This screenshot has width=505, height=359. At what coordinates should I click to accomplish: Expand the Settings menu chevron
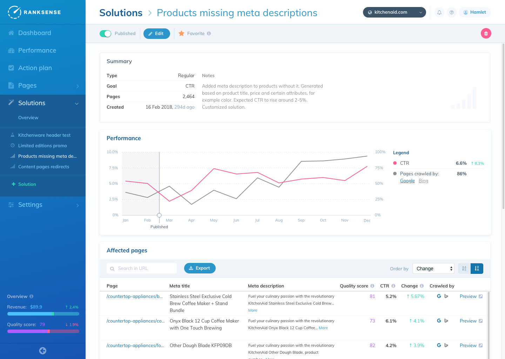point(78,205)
